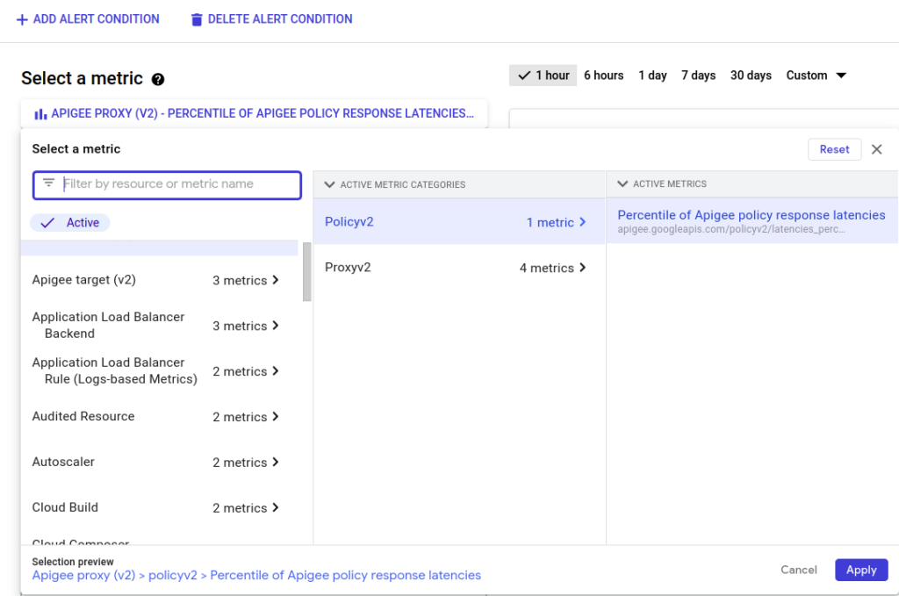Open the help tooltip beside Select a metric
Viewport: 899px width, 596px height.
[157, 78]
